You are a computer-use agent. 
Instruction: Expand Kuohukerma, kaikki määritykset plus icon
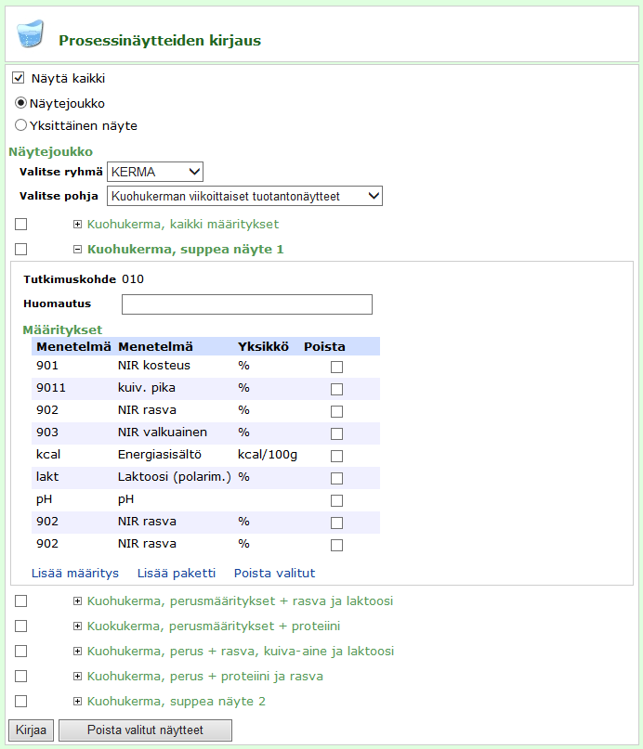coord(78,225)
